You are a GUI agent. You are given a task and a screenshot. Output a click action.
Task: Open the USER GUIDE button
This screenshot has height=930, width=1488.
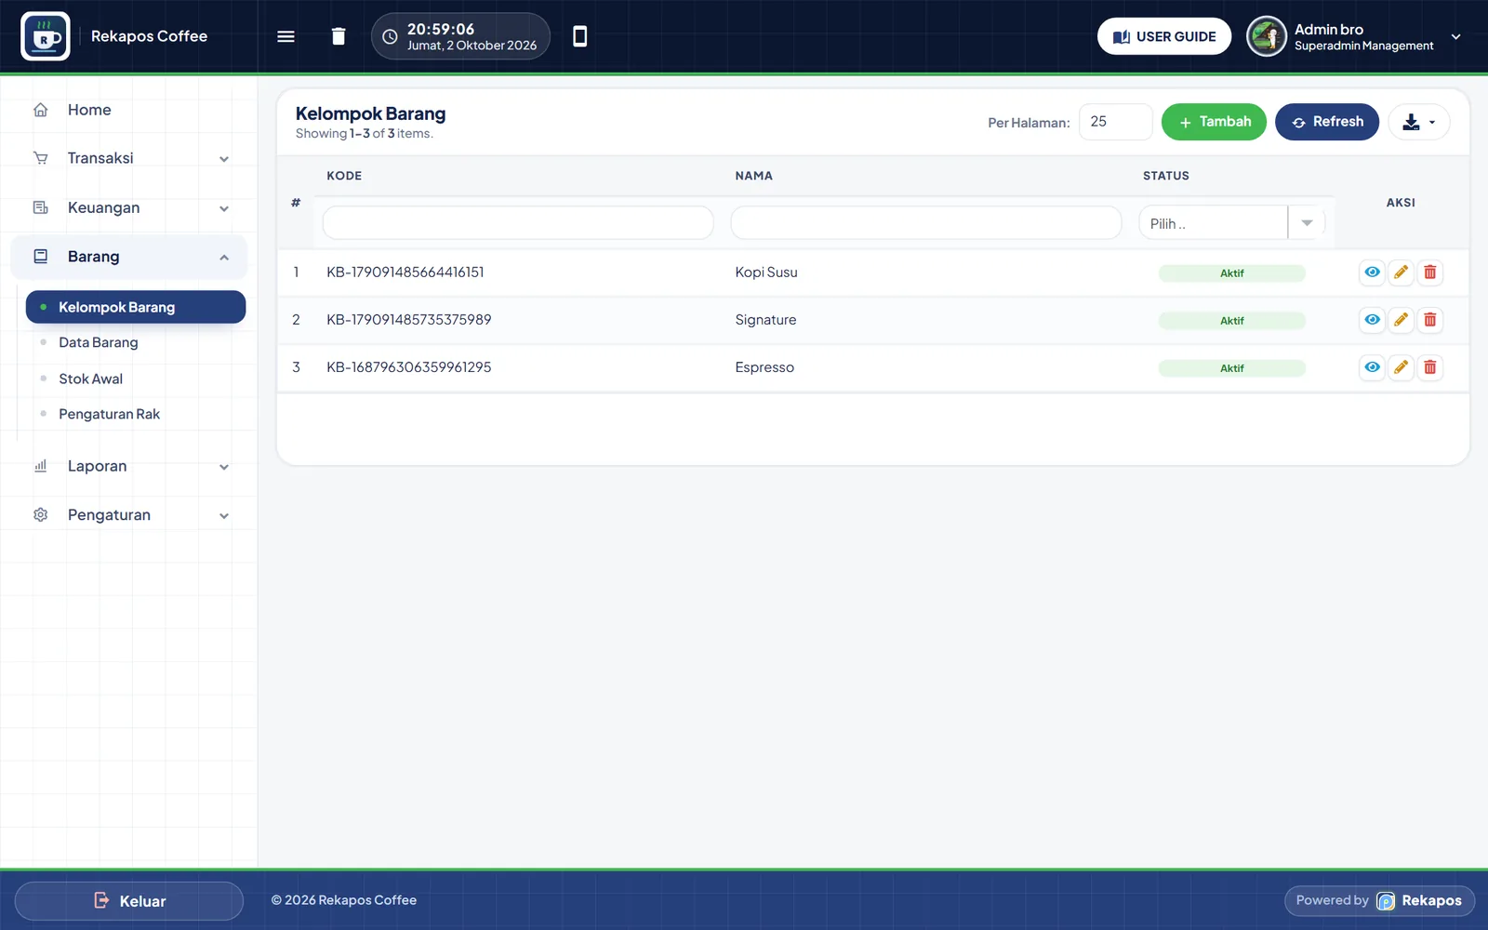(1164, 36)
